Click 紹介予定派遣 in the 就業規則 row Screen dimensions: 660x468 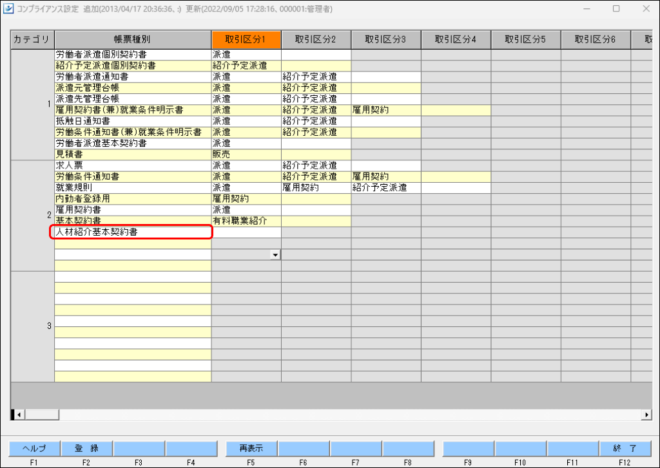point(386,187)
